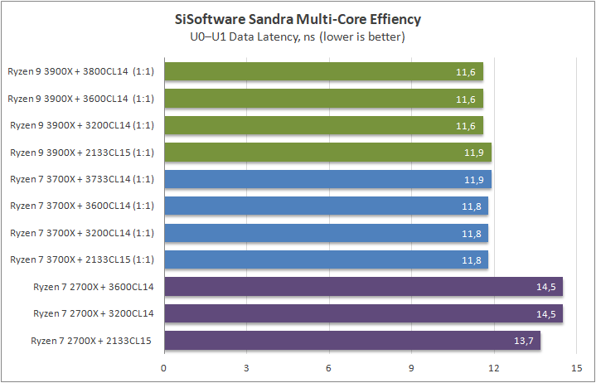Screen dimensions: 596x383
Task: Click value 11,8 on the 3700X + 2133CL15 bar
Action: pyautogui.click(x=472, y=260)
